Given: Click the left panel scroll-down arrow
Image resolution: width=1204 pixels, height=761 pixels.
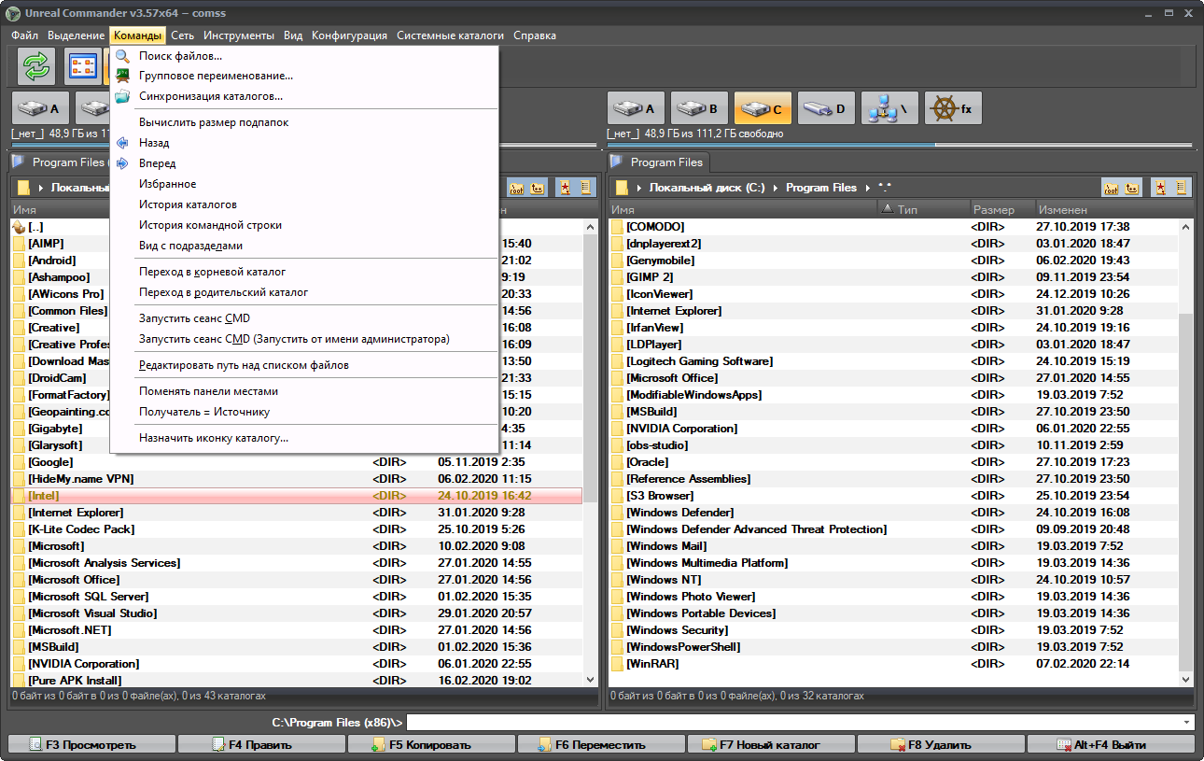Looking at the screenshot, I should click(x=589, y=680).
